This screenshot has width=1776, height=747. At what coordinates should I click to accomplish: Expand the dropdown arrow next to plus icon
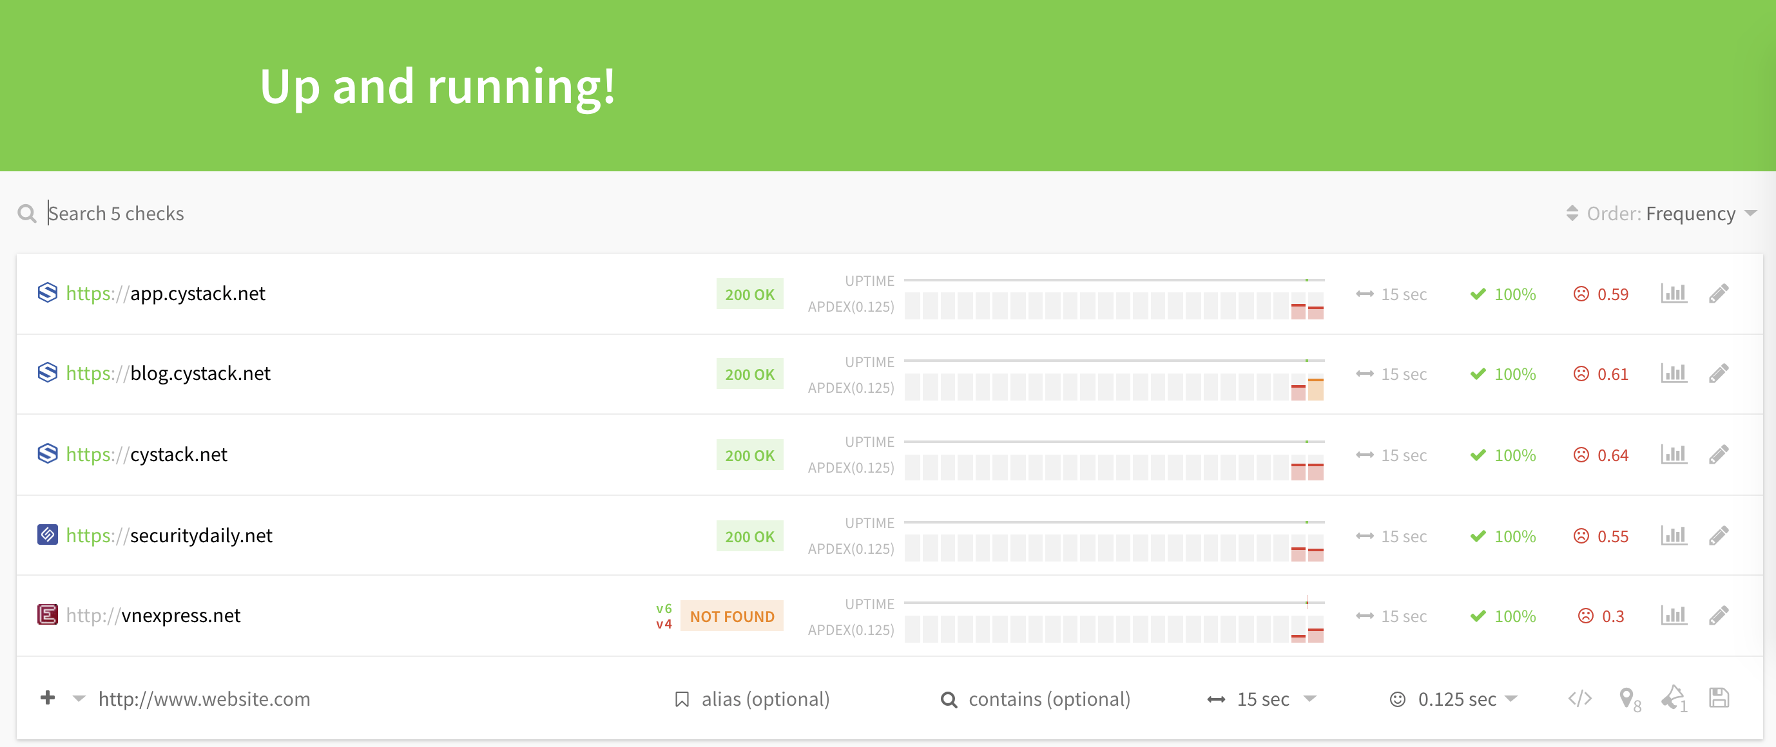tap(79, 699)
